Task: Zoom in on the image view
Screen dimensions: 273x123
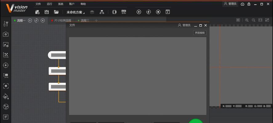Action: click(x=247, y=20)
